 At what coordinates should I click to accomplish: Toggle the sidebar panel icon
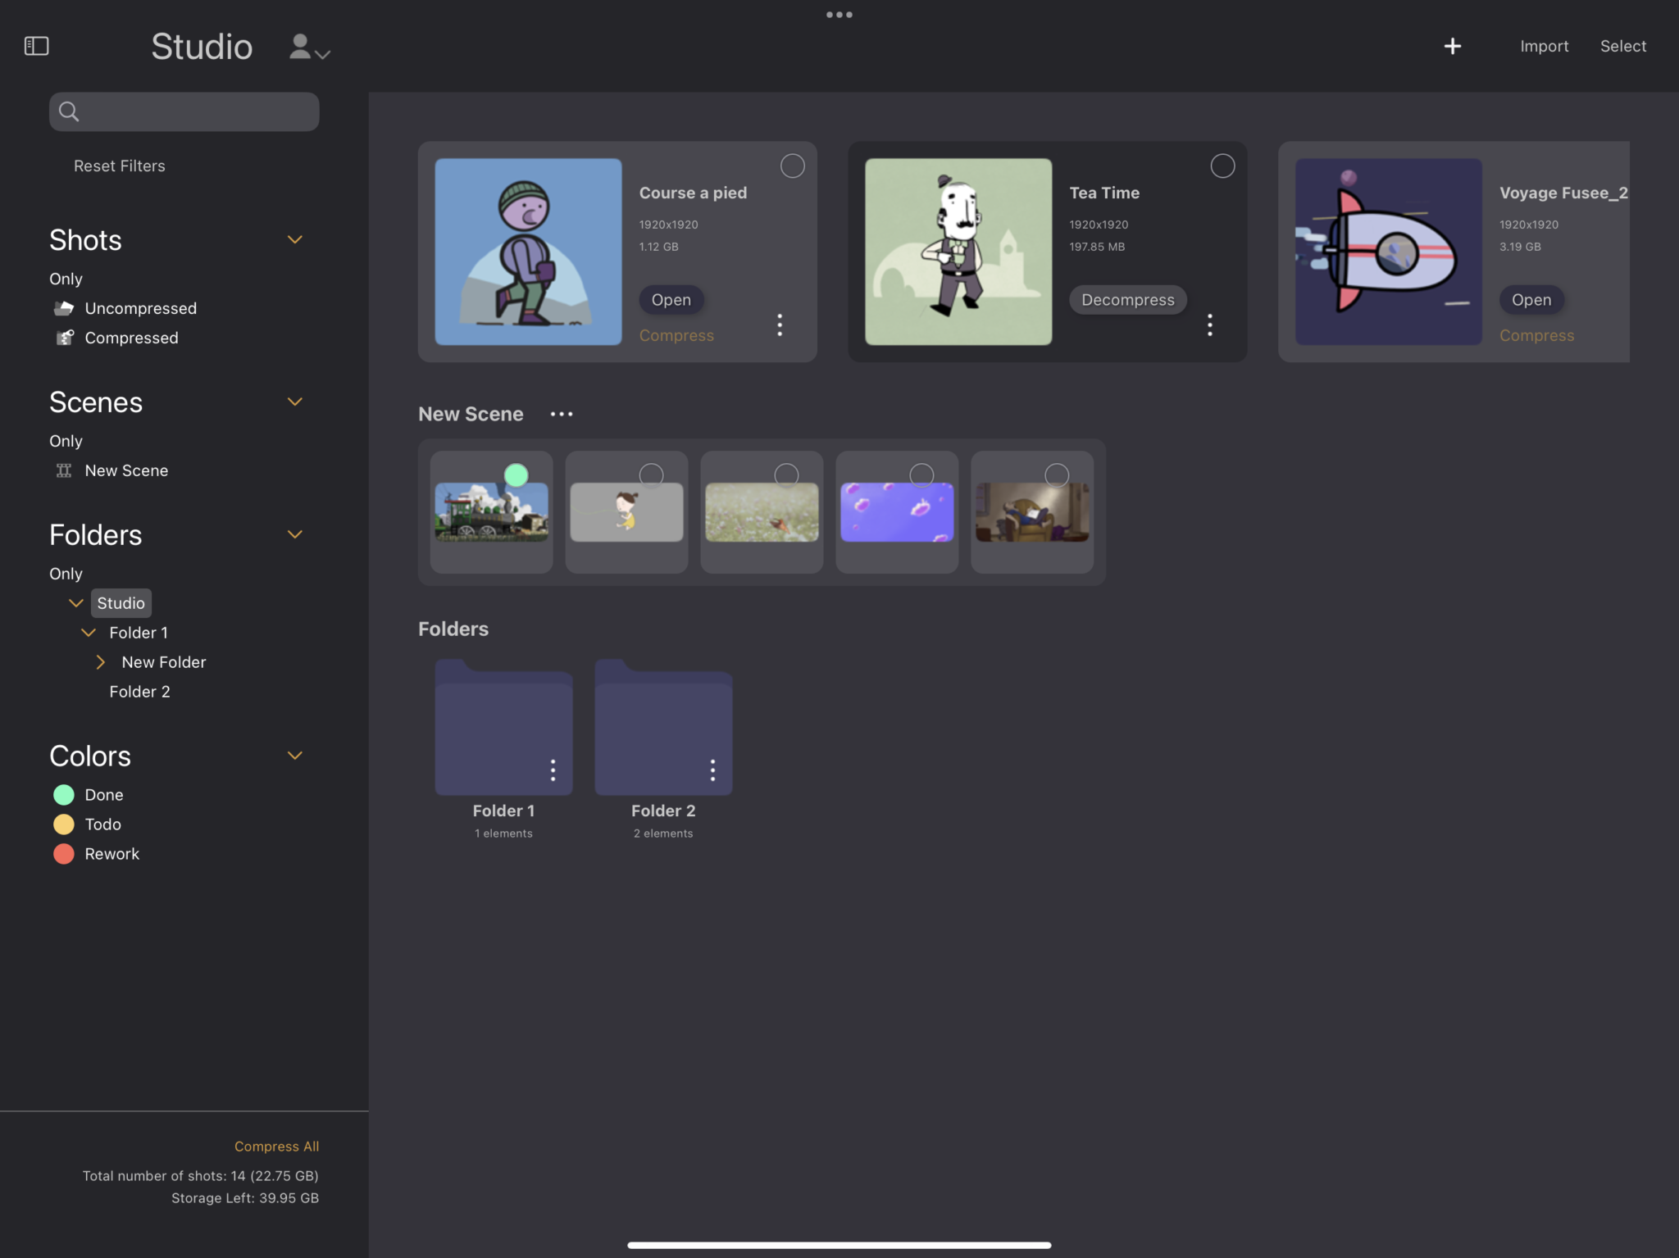(36, 45)
